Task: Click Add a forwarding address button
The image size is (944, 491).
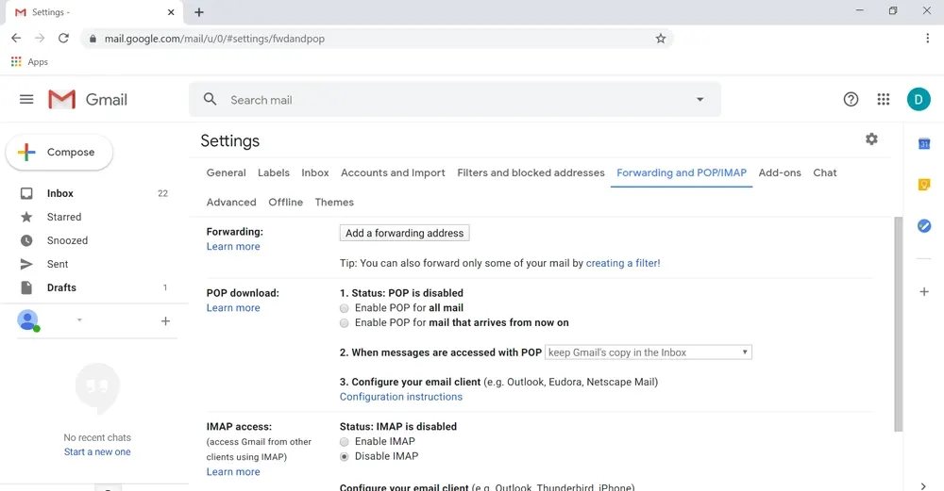Action: 405,233
